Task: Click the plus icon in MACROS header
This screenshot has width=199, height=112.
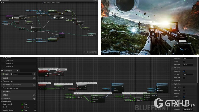Action: [34, 95]
